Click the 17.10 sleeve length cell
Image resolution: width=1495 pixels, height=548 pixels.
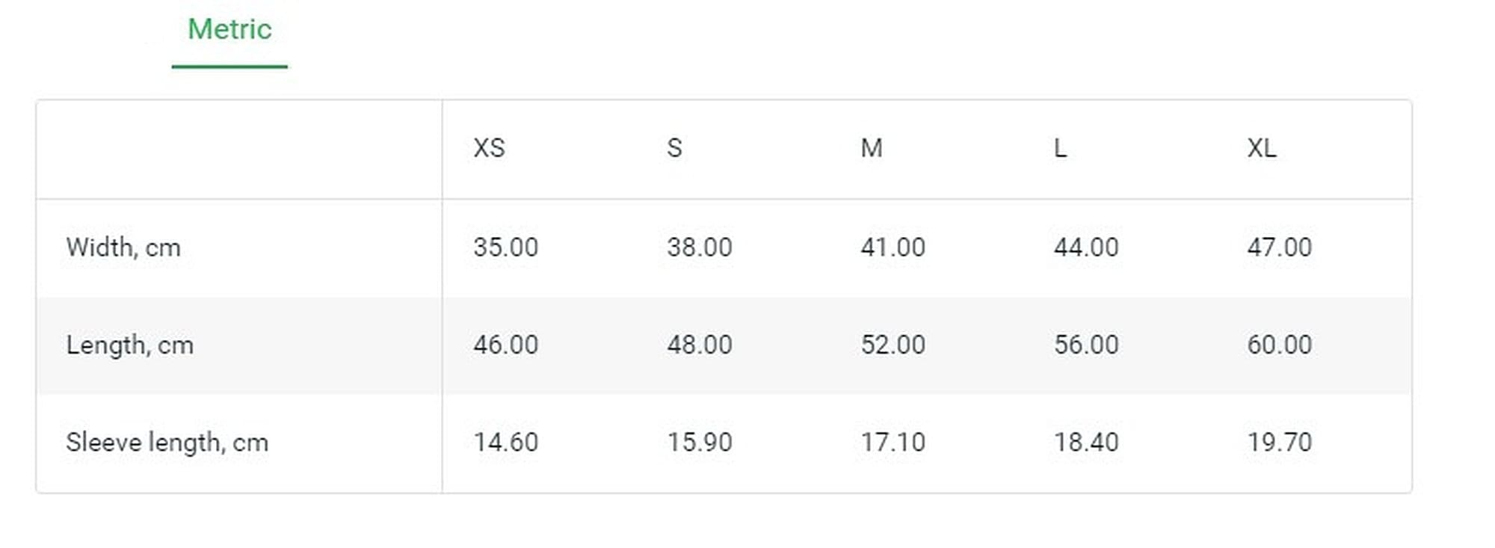(x=893, y=443)
